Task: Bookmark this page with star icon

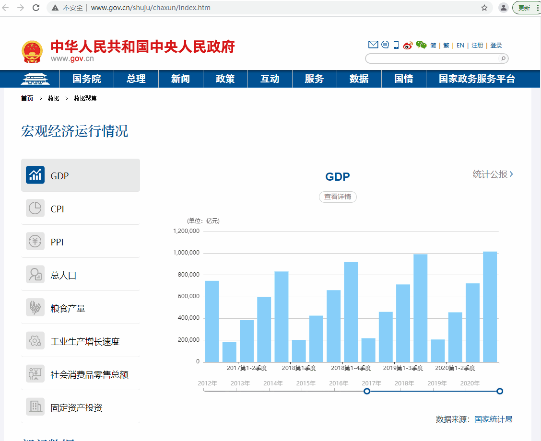Action: click(484, 8)
